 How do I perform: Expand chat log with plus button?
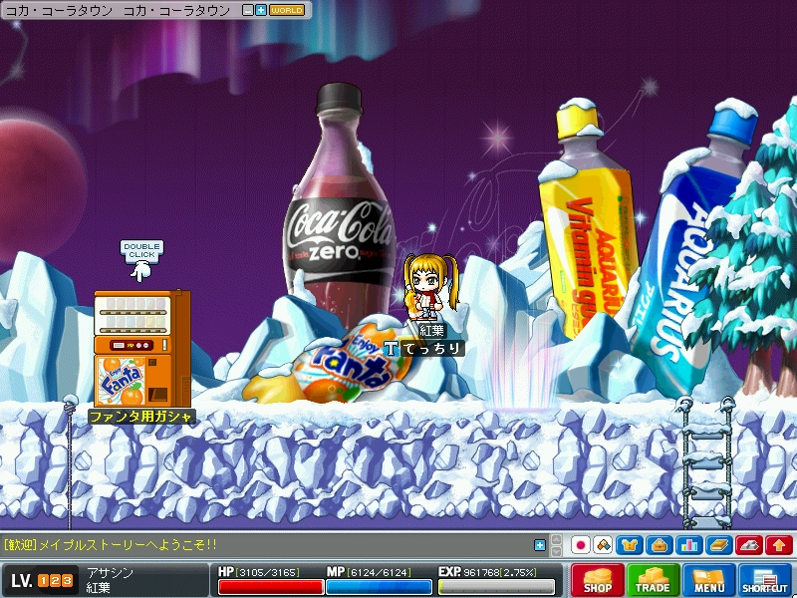(540, 545)
